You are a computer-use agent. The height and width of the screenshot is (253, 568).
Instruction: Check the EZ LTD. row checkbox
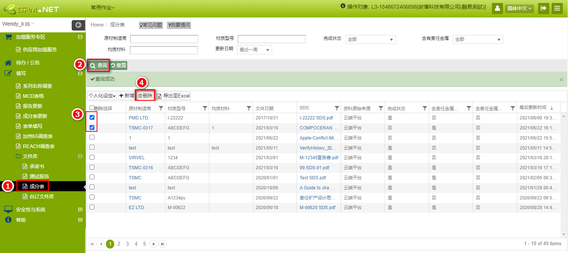point(92,207)
